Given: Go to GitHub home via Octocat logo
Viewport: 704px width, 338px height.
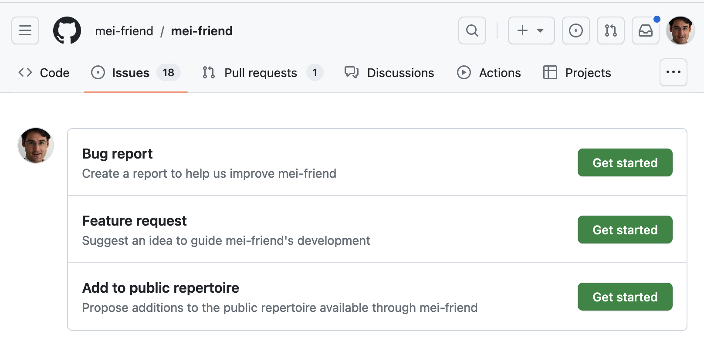Looking at the screenshot, I should pyautogui.click(x=67, y=30).
